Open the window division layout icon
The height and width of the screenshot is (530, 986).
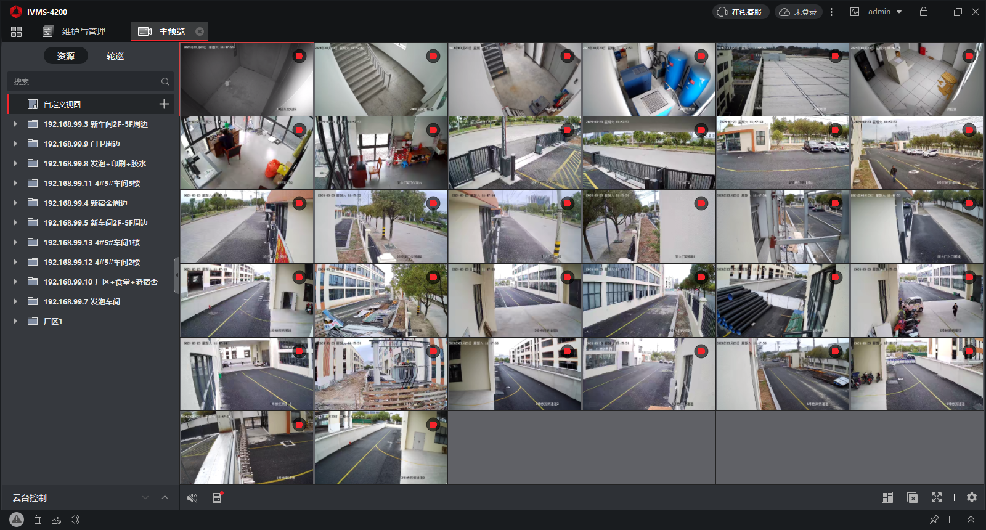(887, 497)
